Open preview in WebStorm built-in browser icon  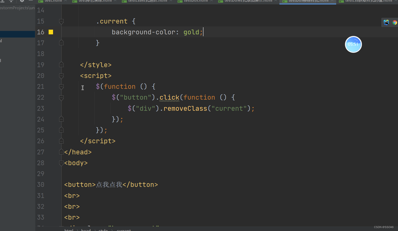click(386, 22)
